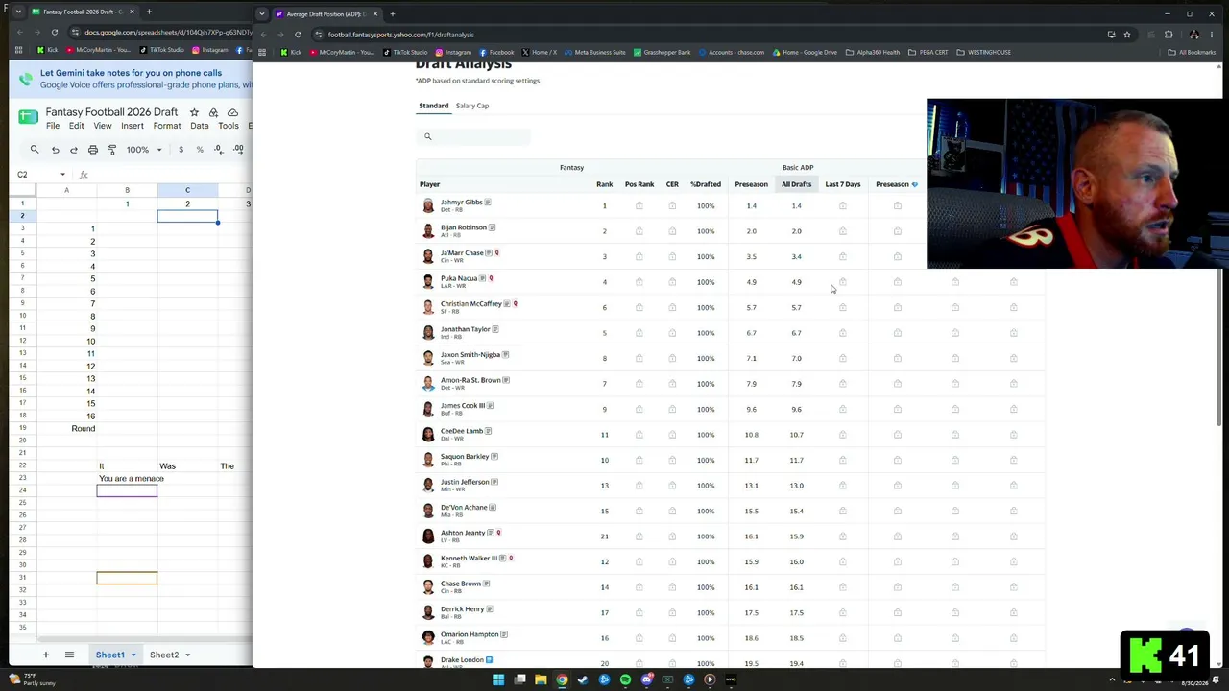Bookmark the Yahoo page with the star icon
This screenshot has width=1229, height=691.
(x=1127, y=35)
